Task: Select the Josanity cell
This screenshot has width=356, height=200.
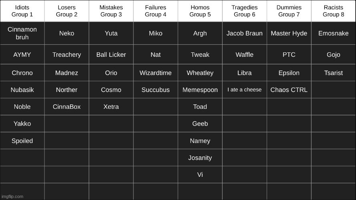Action: pos(200,158)
